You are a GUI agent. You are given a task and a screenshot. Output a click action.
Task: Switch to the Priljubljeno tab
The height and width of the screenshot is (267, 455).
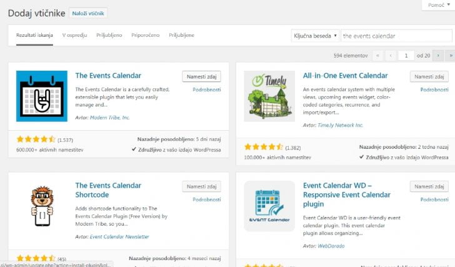[109, 35]
